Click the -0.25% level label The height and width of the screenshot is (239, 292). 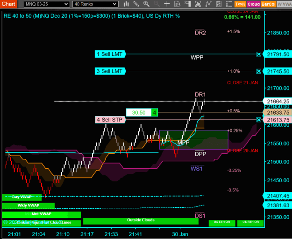point(234,171)
